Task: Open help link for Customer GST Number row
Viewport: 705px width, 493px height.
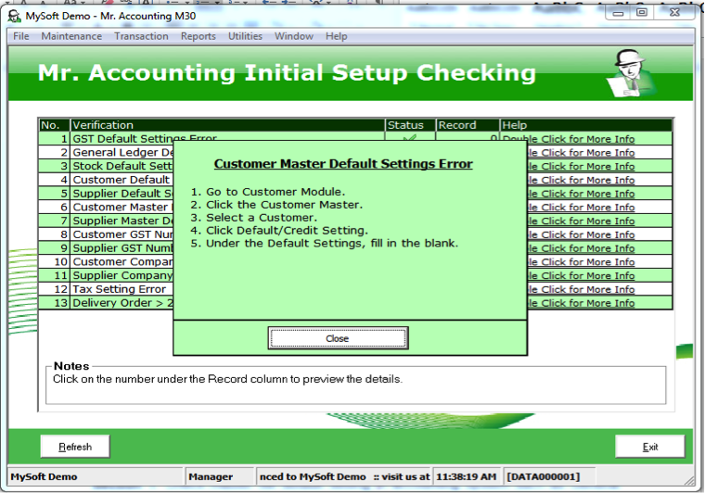Action: [x=581, y=234]
